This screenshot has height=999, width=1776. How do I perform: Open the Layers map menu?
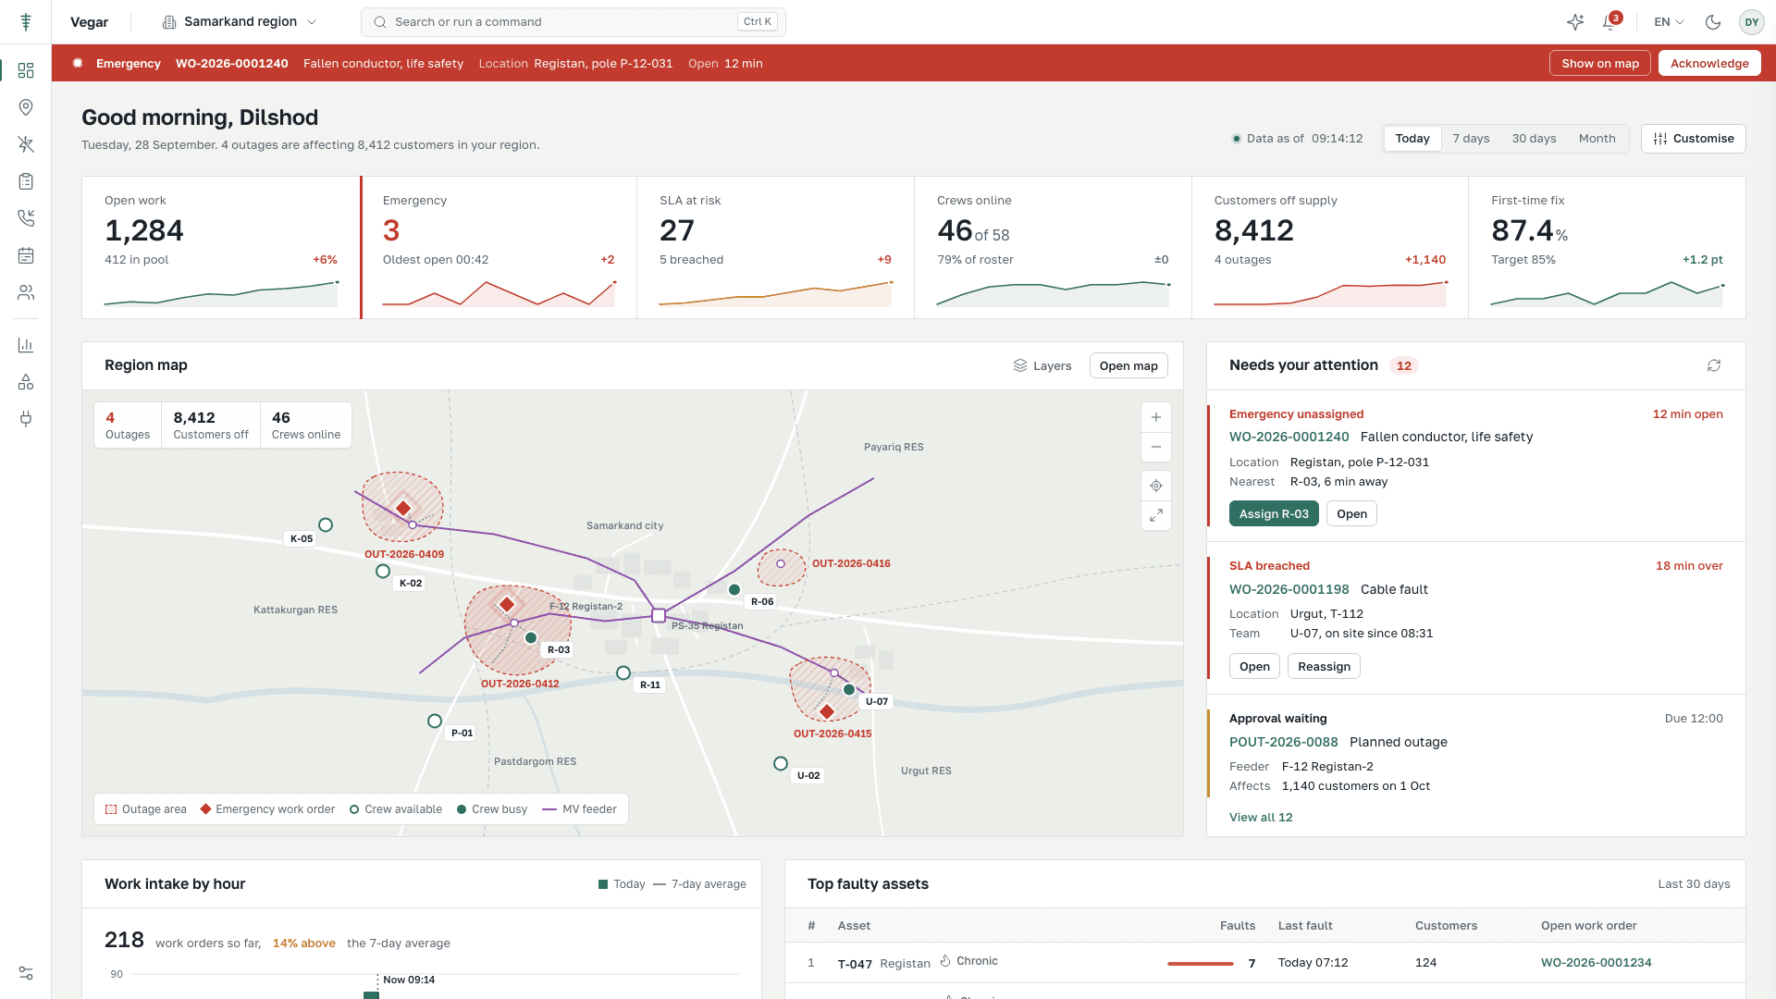tap(1042, 365)
